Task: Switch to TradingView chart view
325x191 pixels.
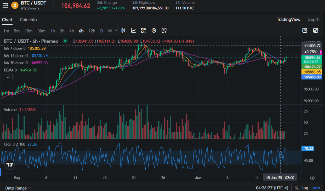Action: click(x=289, y=19)
